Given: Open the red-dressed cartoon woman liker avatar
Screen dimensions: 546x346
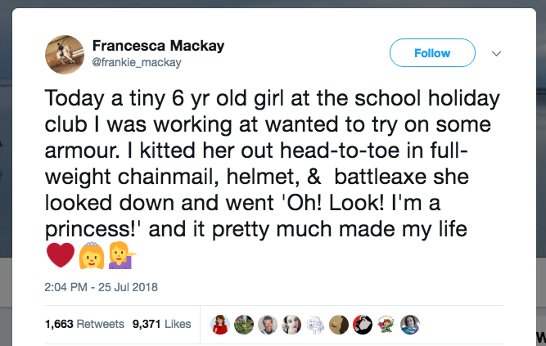Looking at the screenshot, I should point(219,324).
